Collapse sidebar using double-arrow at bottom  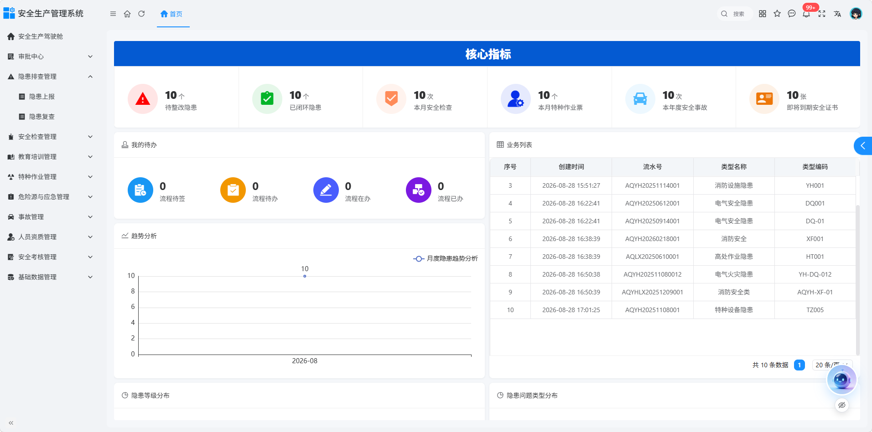point(11,423)
